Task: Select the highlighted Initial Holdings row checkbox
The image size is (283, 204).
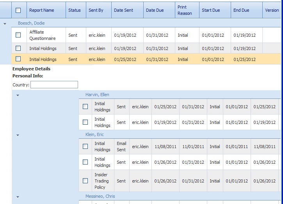Action: coord(18,59)
